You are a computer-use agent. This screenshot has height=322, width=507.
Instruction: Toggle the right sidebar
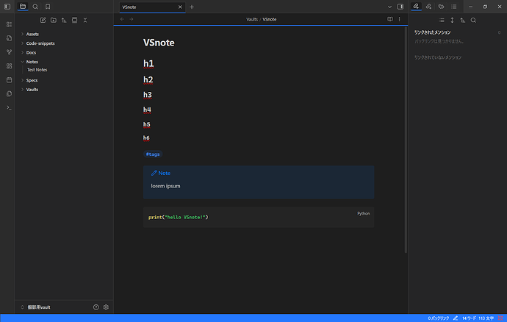pos(400,7)
